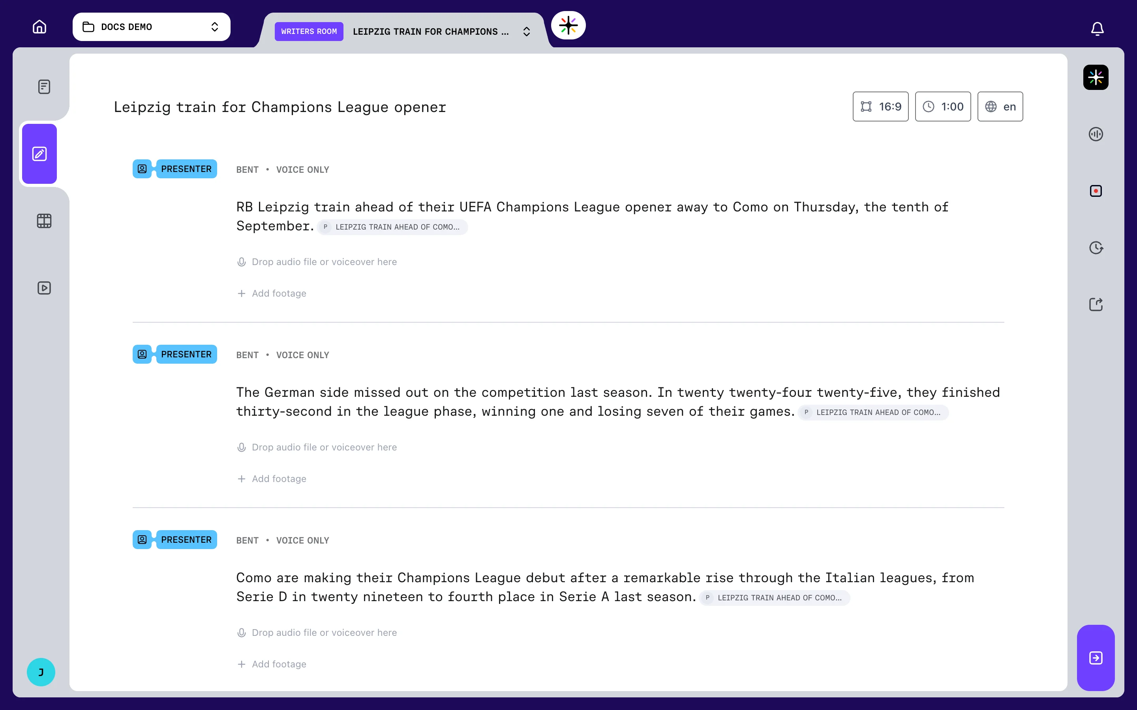Viewport: 1137px width, 710px height.
Task: Open the video player icon in left sidebar
Action: 44,288
